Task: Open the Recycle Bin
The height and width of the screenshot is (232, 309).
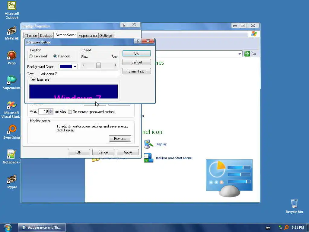Action: (294, 204)
